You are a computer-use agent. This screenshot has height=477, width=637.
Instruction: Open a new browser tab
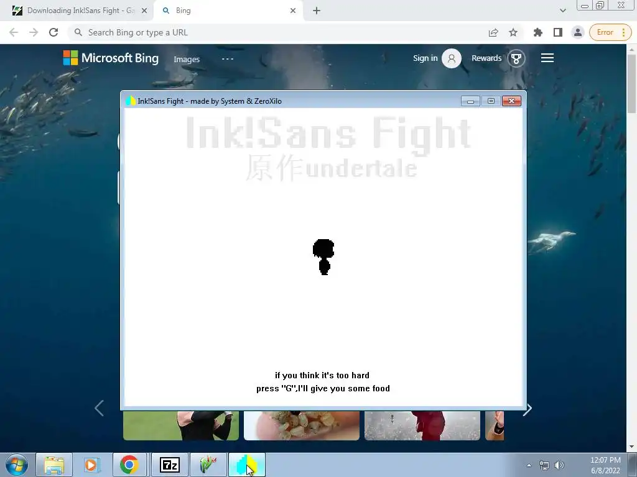317,11
